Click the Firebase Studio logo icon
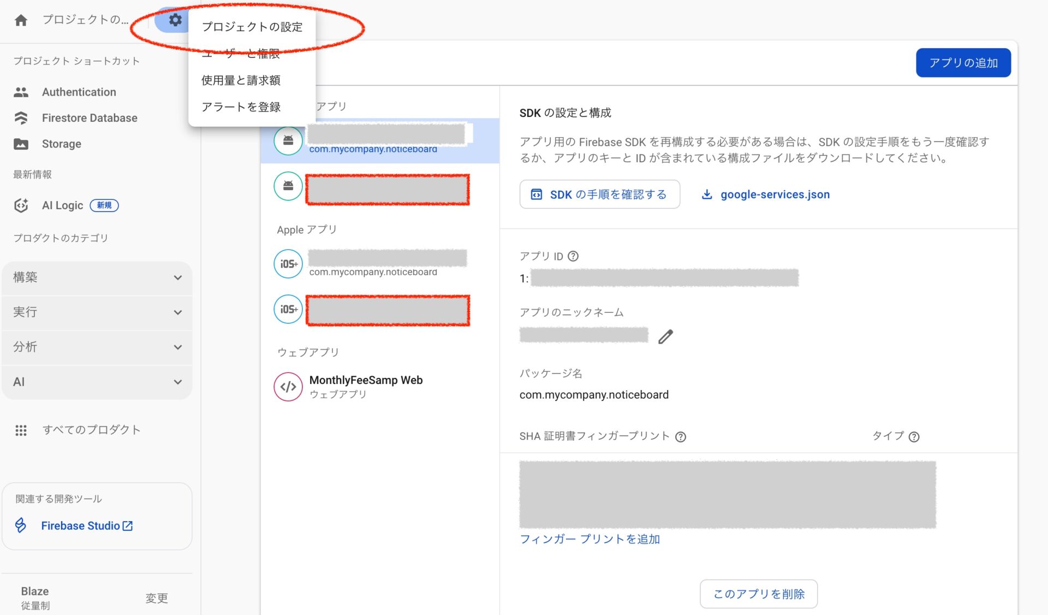The height and width of the screenshot is (615, 1048). pyautogui.click(x=20, y=525)
